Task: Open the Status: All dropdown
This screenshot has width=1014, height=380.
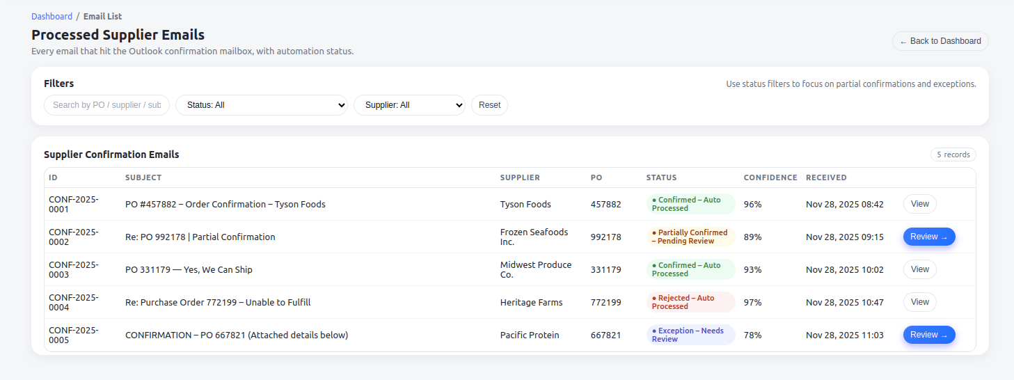Action: [261, 105]
